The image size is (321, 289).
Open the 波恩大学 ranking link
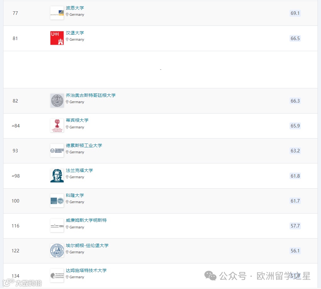(75, 8)
